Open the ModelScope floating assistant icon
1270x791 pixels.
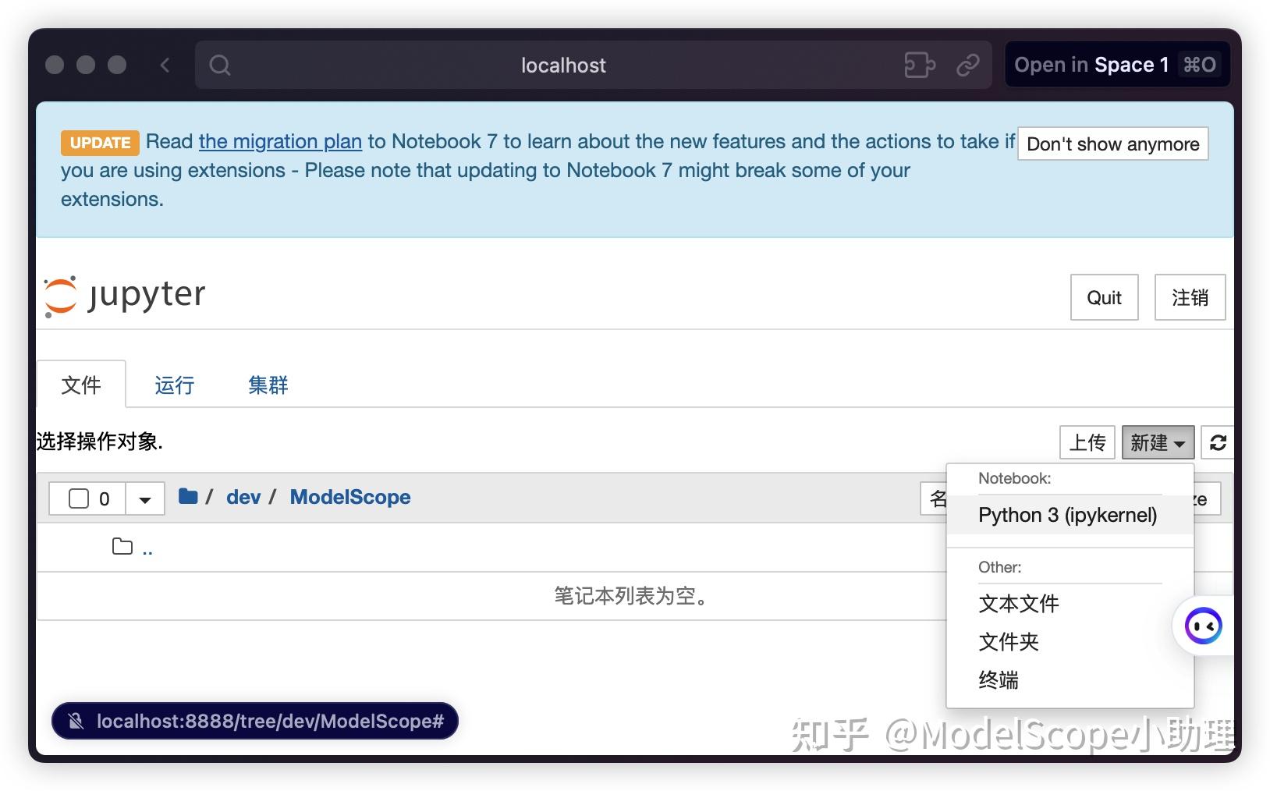point(1203,625)
